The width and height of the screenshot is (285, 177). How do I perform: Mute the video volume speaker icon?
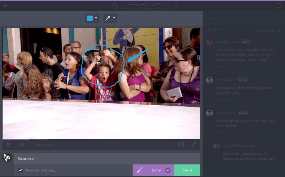coord(21,144)
